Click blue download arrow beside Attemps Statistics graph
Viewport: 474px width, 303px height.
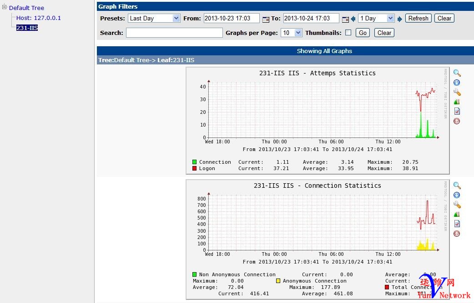pyautogui.click(x=457, y=83)
